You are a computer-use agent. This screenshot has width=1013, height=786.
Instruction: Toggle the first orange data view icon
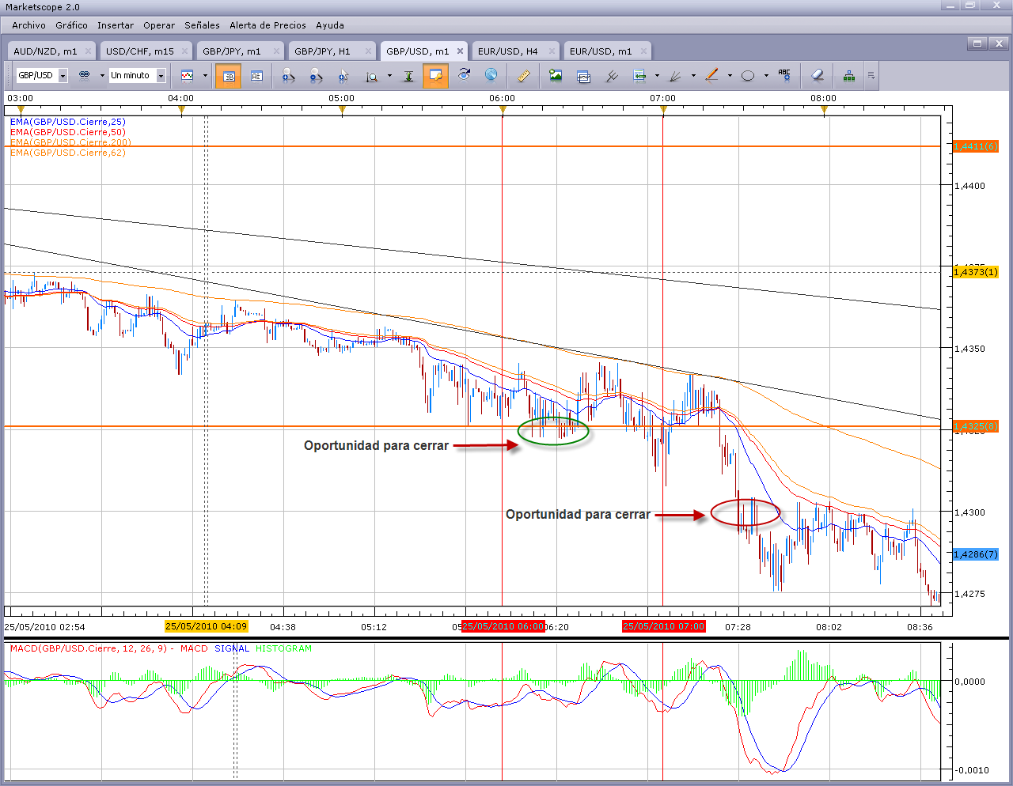[x=229, y=76]
